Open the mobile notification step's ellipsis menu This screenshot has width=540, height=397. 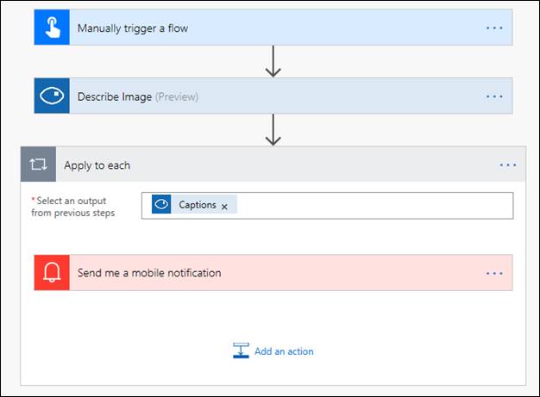pos(494,273)
